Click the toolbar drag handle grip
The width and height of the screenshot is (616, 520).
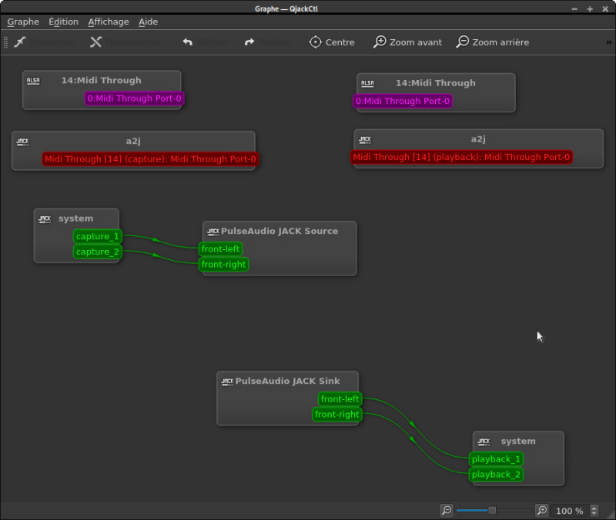coord(5,42)
